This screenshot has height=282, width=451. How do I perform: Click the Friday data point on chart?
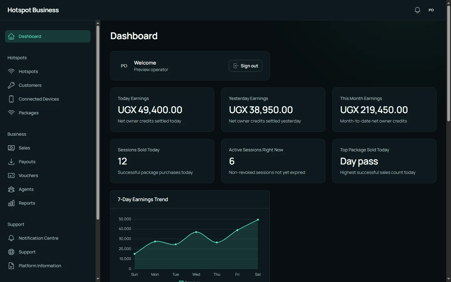pyautogui.click(x=237, y=230)
